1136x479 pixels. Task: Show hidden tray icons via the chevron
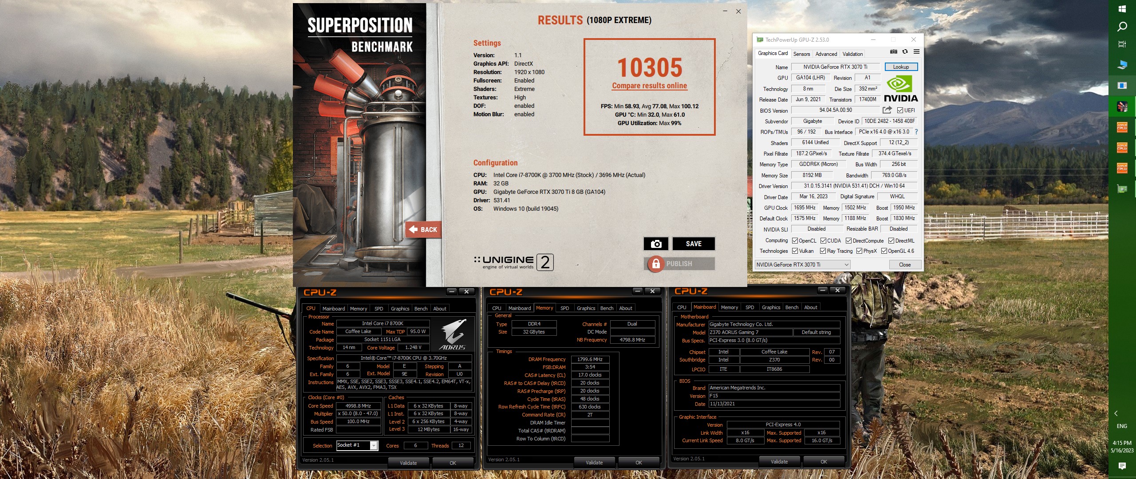click(x=1116, y=413)
